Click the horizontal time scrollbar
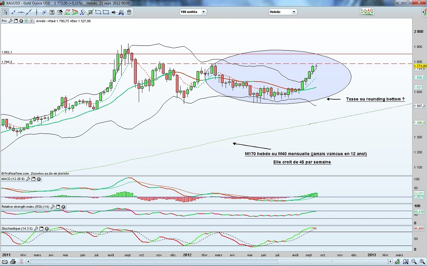427x266 pixels. tap(210, 261)
